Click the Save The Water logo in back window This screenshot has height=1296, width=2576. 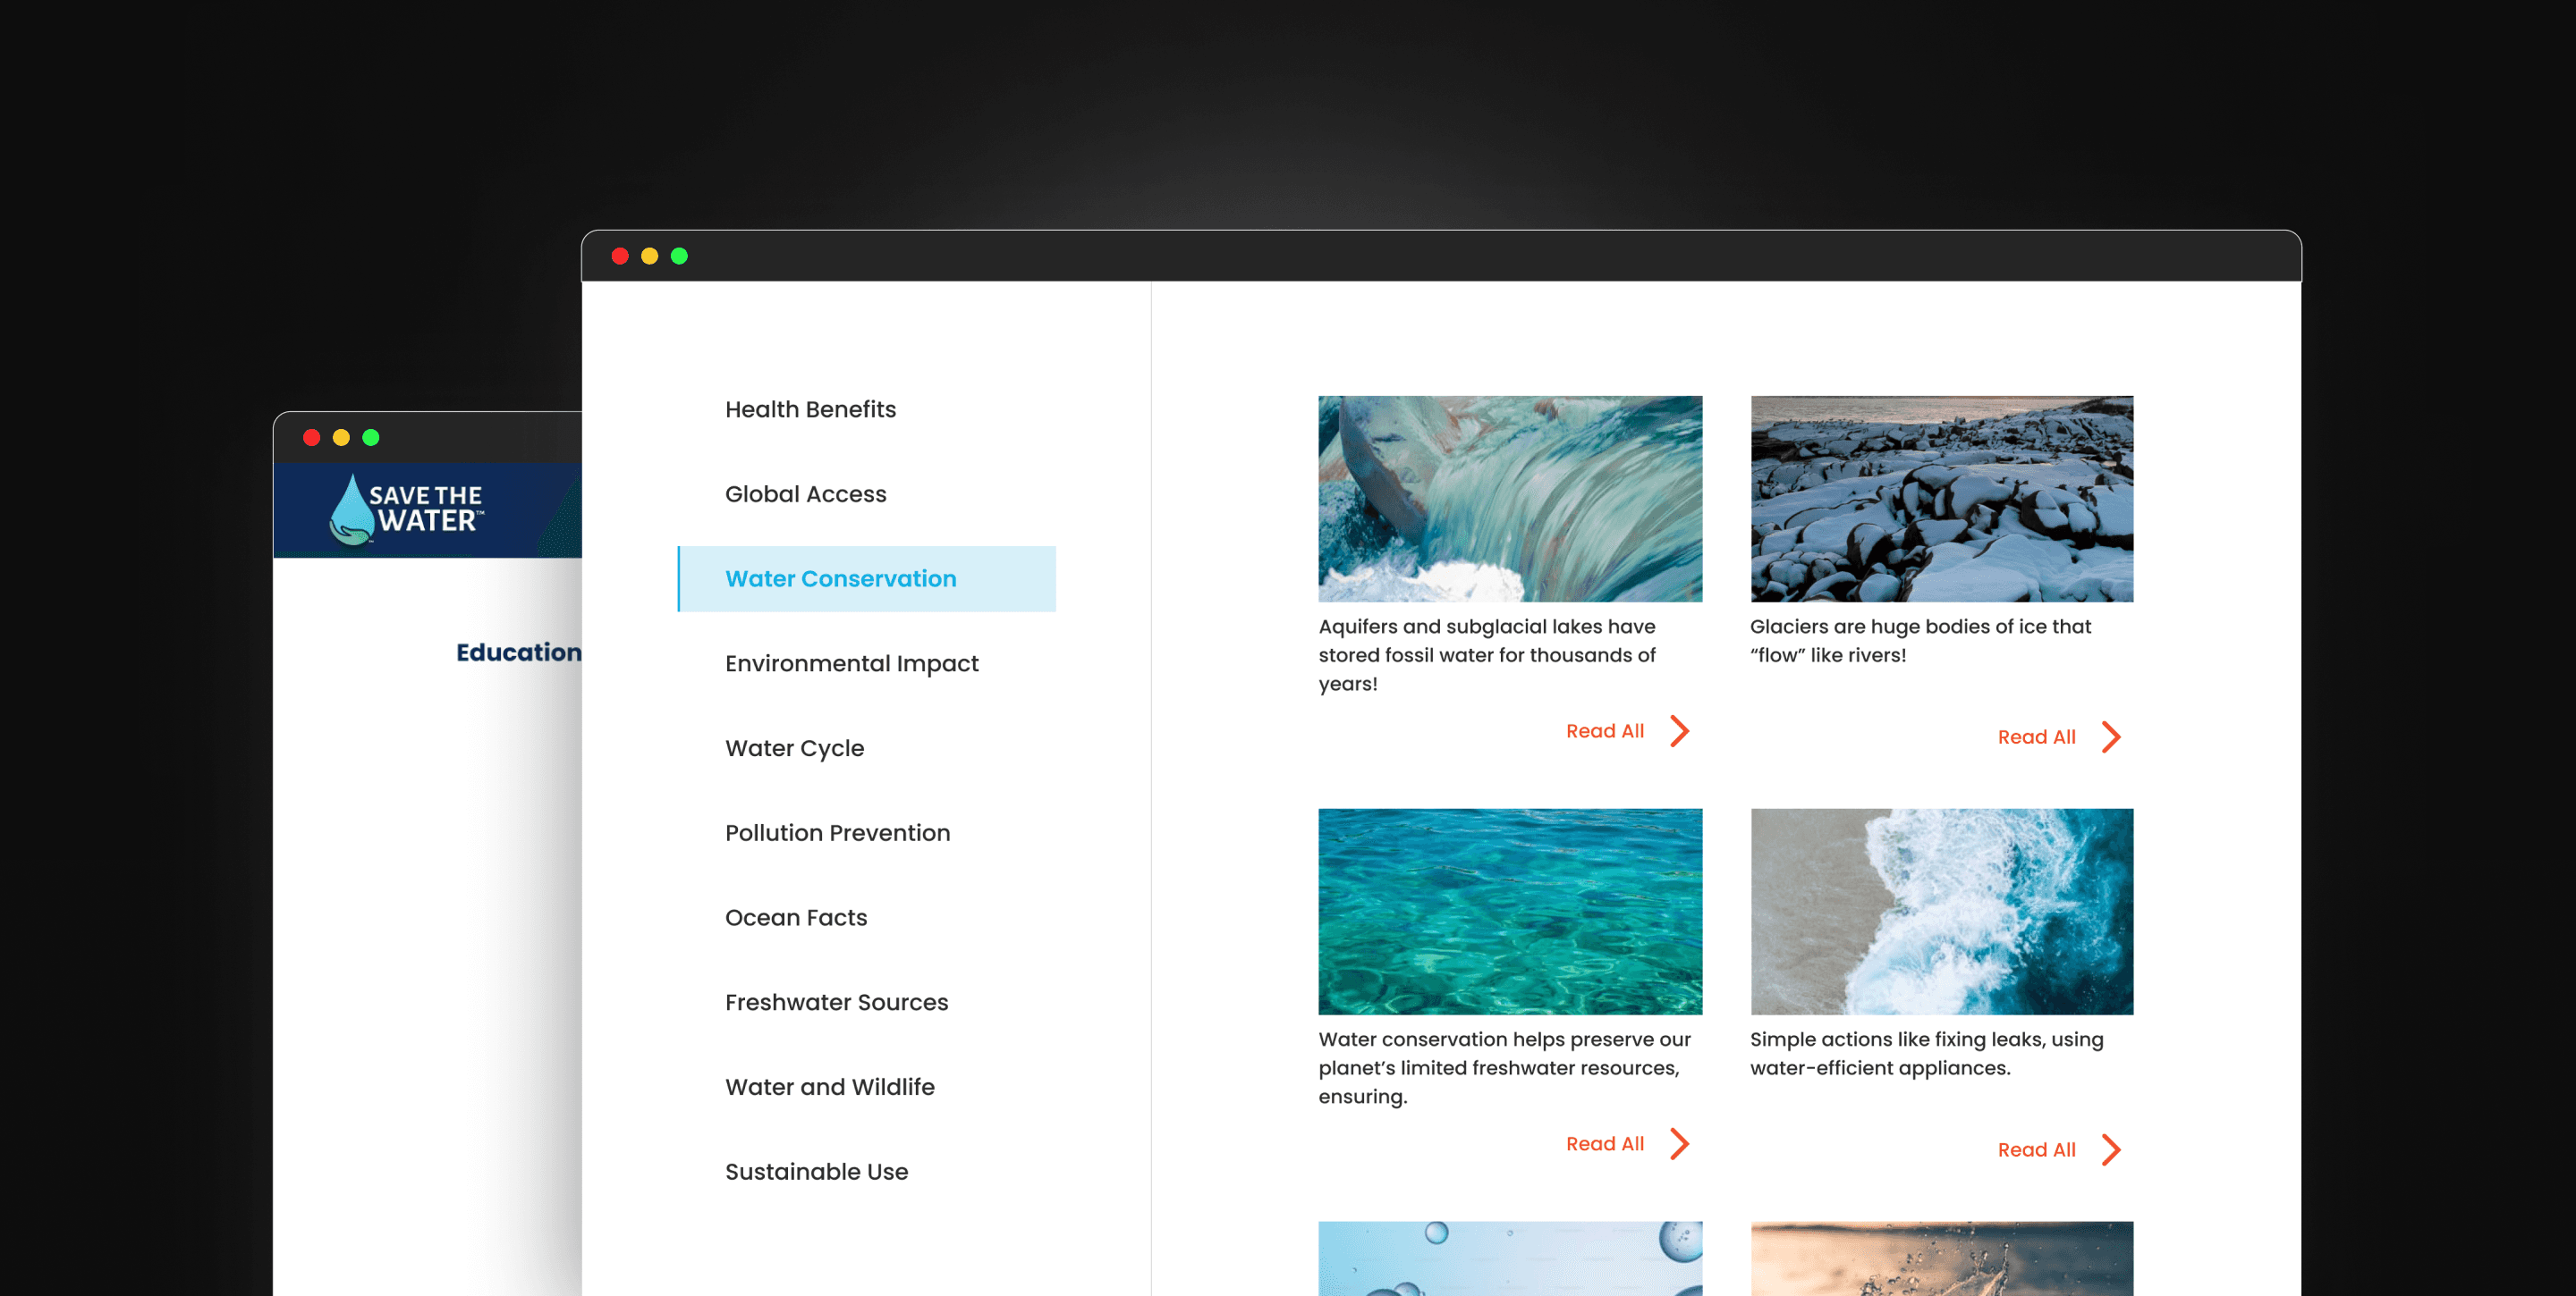(x=407, y=509)
